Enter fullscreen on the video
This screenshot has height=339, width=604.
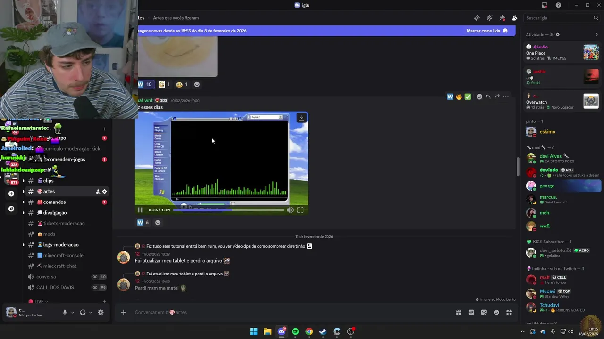pyautogui.click(x=301, y=210)
